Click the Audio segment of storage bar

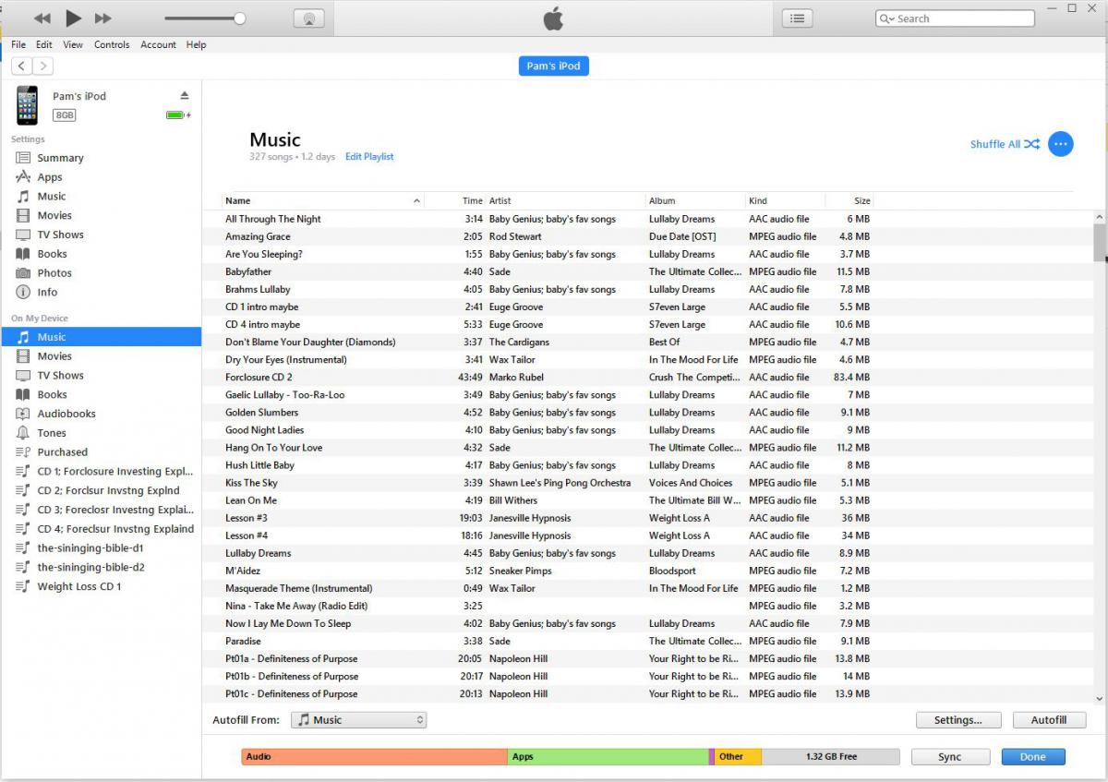click(x=375, y=757)
